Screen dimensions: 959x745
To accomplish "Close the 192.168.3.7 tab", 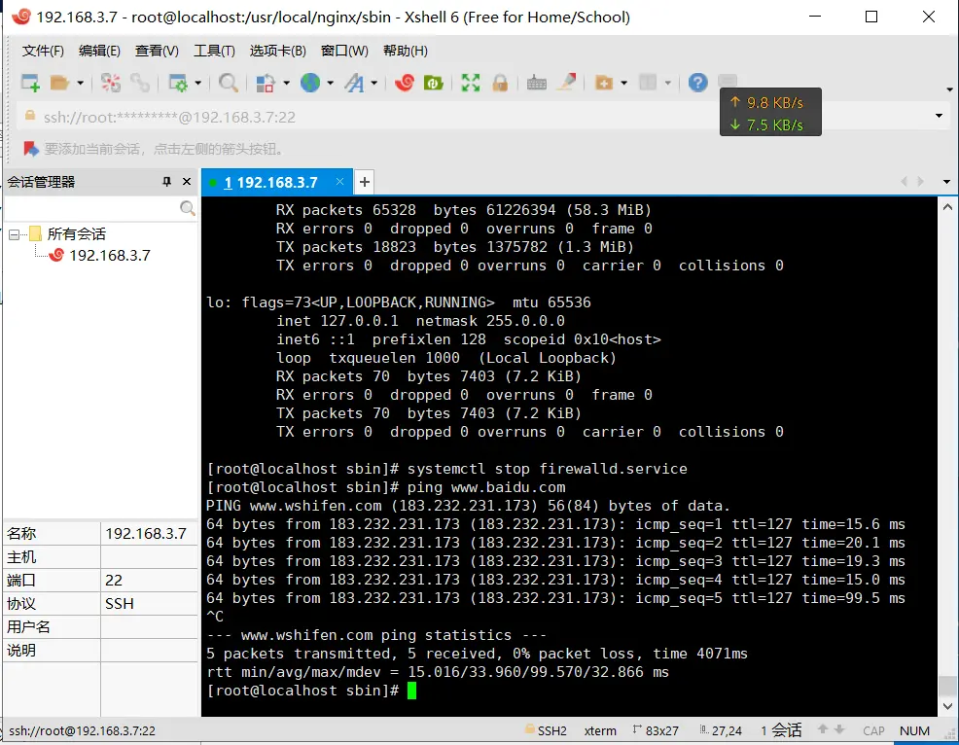I will click(x=340, y=182).
